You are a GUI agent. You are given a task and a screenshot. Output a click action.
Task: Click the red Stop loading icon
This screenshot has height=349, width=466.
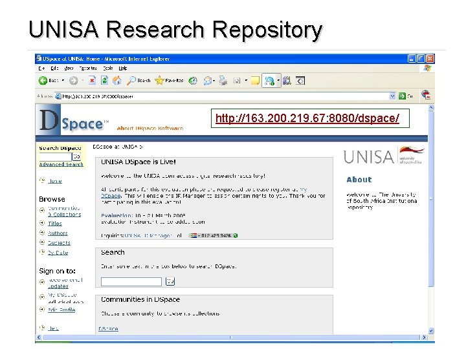tap(92, 80)
